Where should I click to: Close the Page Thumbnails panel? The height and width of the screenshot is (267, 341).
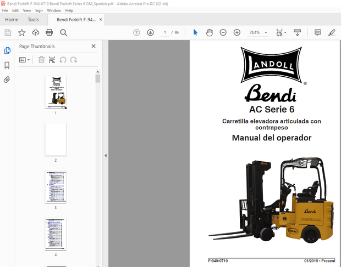tap(94, 46)
